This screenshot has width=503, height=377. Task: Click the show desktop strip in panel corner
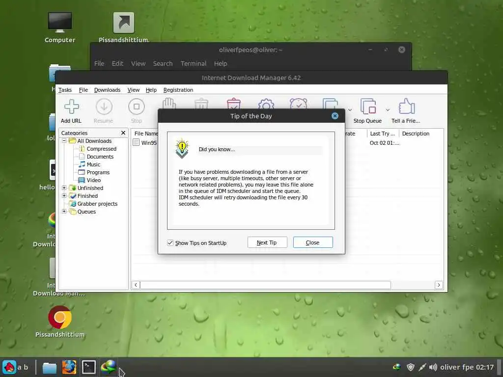[500, 367]
